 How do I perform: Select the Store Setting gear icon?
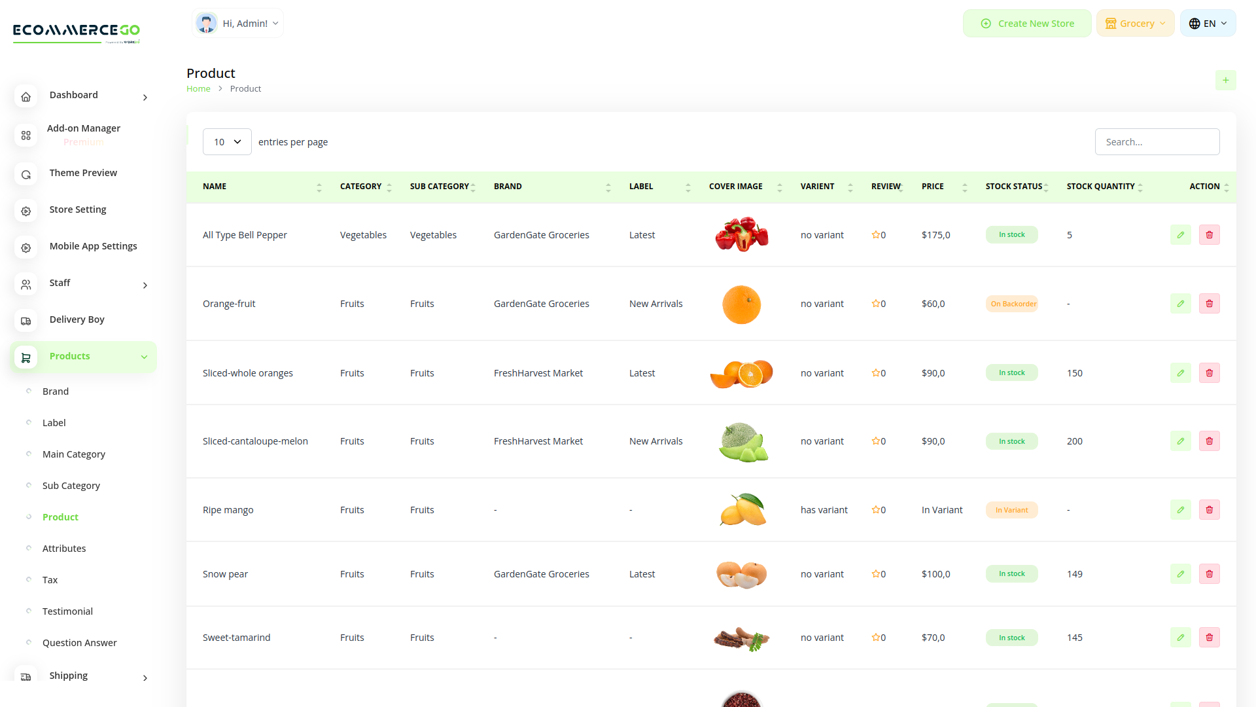coord(26,211)
